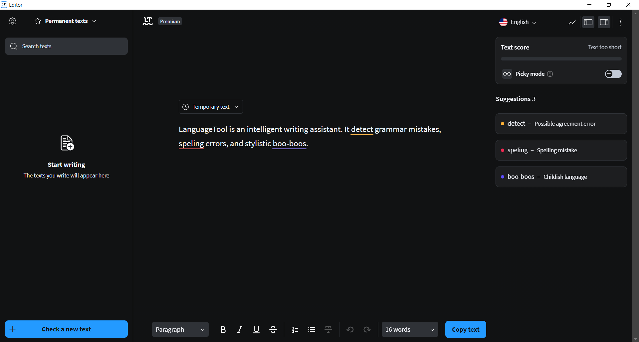Click the Premium badge
Screen dimensions: 639x342
170,21
